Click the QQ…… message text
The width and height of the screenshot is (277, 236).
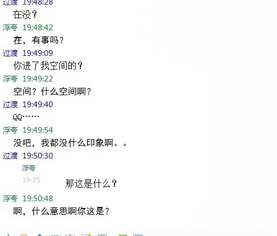(x=26, y=117)
